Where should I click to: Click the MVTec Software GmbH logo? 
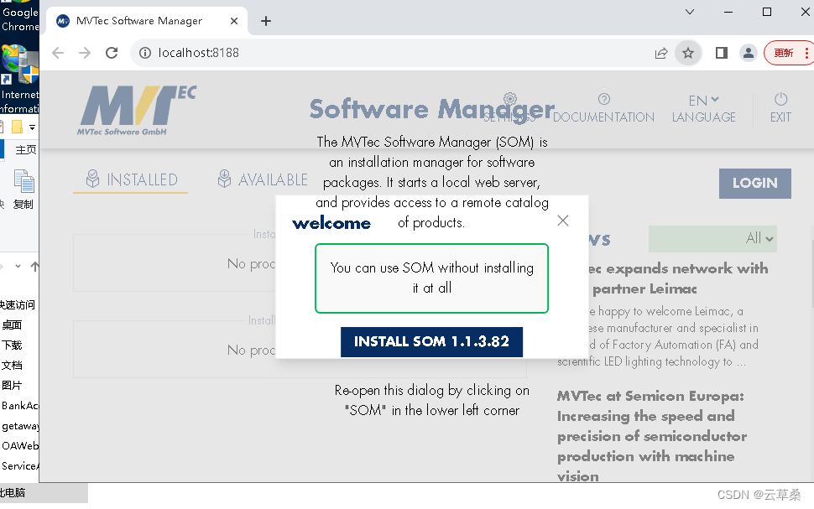(135, 109)
